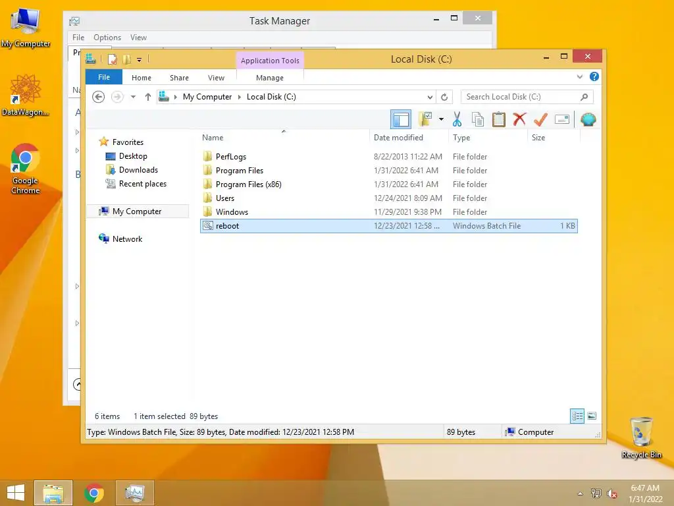Click the Application Tools contextual tab
The image size is (674, 506).
[270, 61]
